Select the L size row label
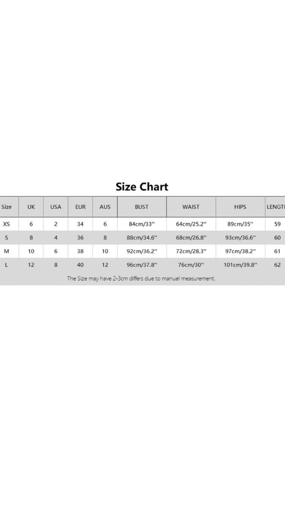Screen dimensions: 285x506 click(7, 265)
